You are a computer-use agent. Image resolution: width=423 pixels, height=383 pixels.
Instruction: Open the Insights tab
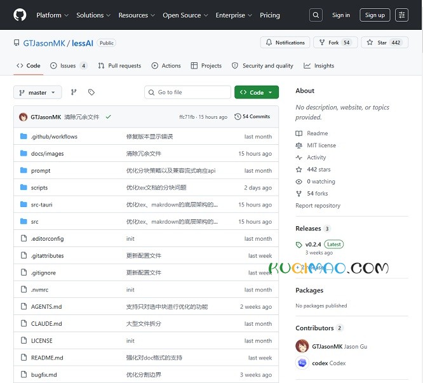pyautogui.click(x=319, y=65)
